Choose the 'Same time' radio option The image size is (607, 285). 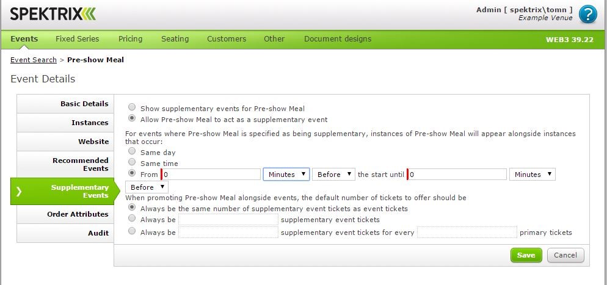(x=132, y=162)
